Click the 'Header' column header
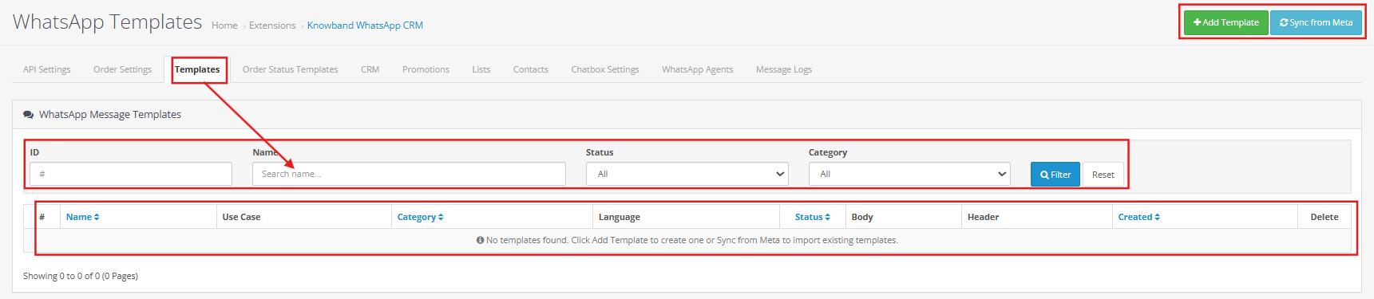1374x299 pixels. pos(983,217)
